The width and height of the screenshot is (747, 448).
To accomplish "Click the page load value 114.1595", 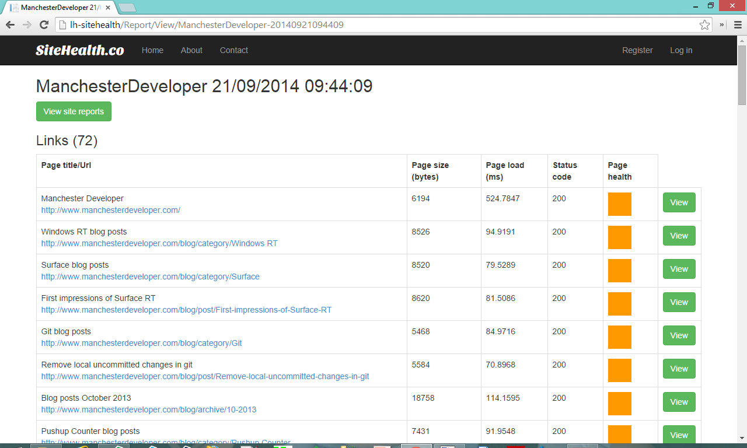I will (x=503, y=398).
